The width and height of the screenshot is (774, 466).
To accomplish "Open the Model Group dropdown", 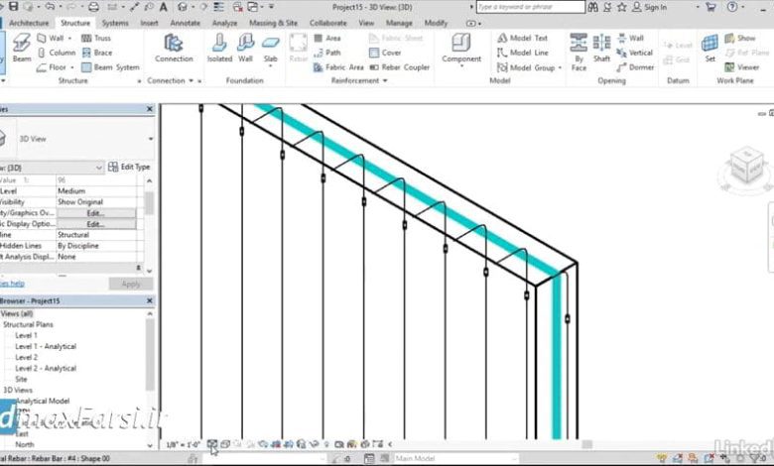I will [x=560, y=67].
